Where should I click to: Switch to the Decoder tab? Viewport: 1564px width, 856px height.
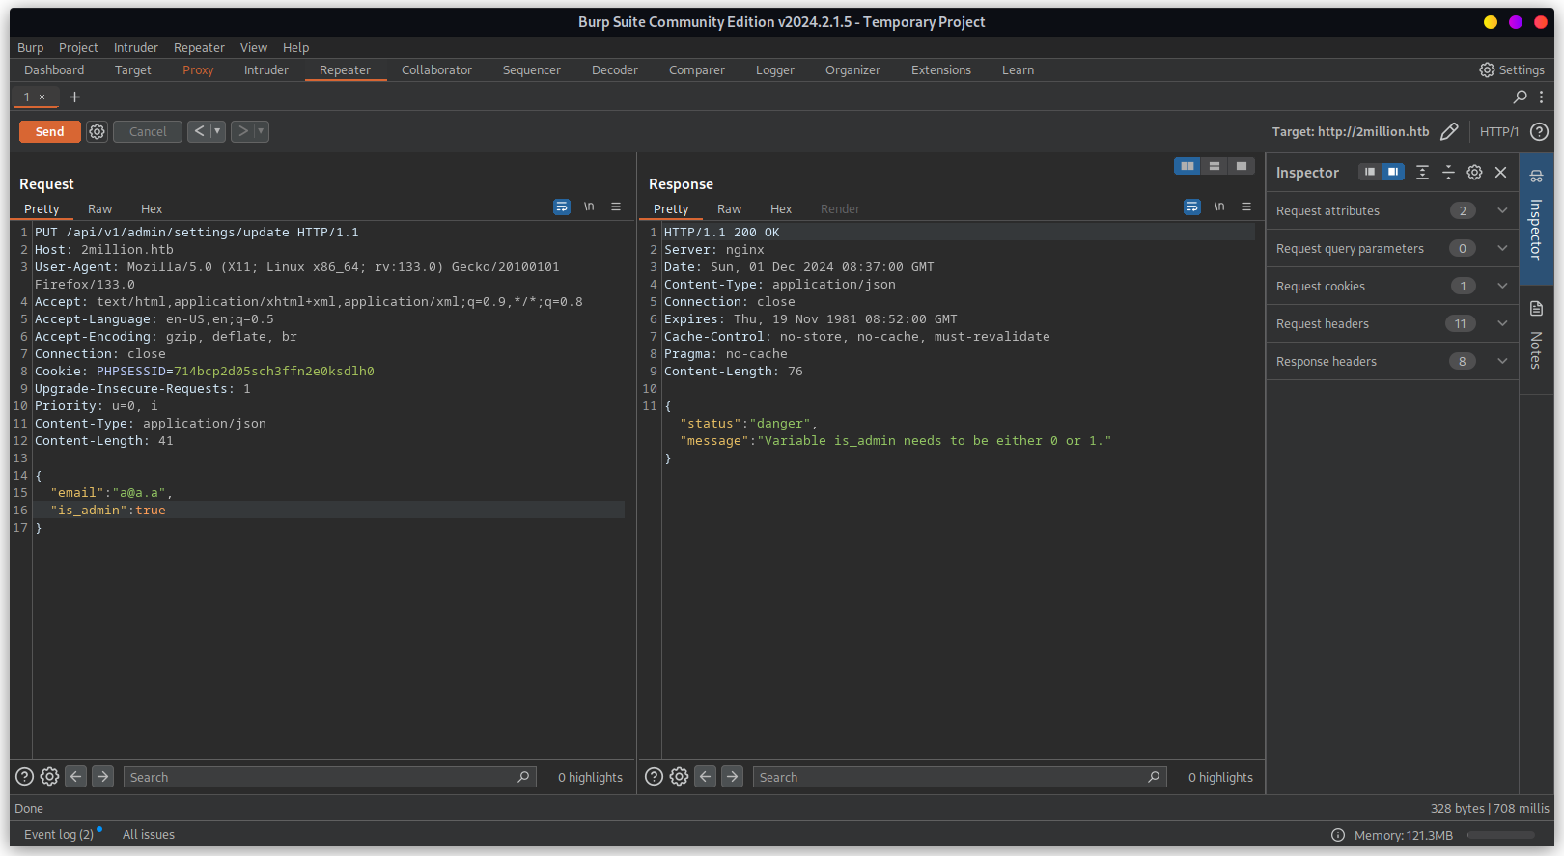coord(615,69)
